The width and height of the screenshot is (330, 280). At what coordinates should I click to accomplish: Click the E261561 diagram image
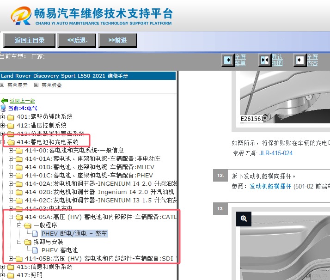(285, 97)
